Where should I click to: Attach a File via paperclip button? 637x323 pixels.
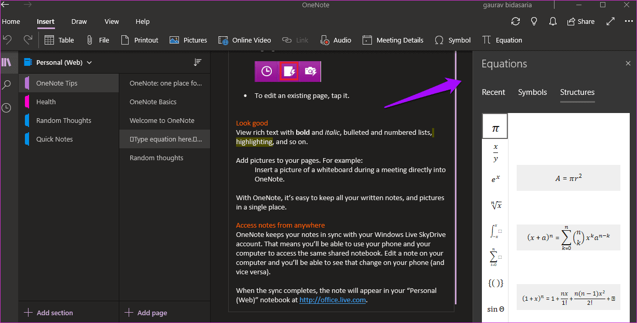click(98, 40)
